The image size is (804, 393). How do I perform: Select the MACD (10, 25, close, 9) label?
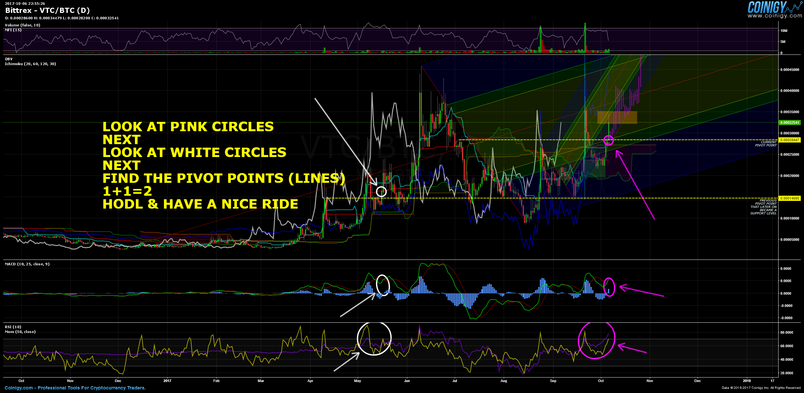27,264
